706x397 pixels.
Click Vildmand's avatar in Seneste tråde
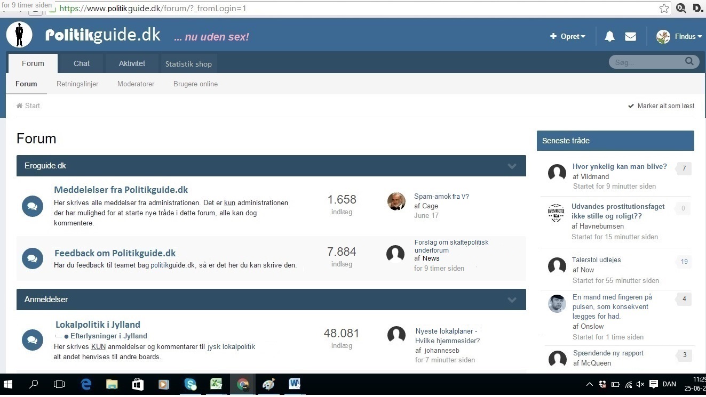tap(557, 173)
